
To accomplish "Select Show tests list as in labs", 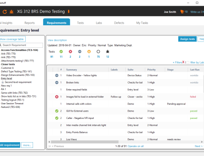I will 19,96.
